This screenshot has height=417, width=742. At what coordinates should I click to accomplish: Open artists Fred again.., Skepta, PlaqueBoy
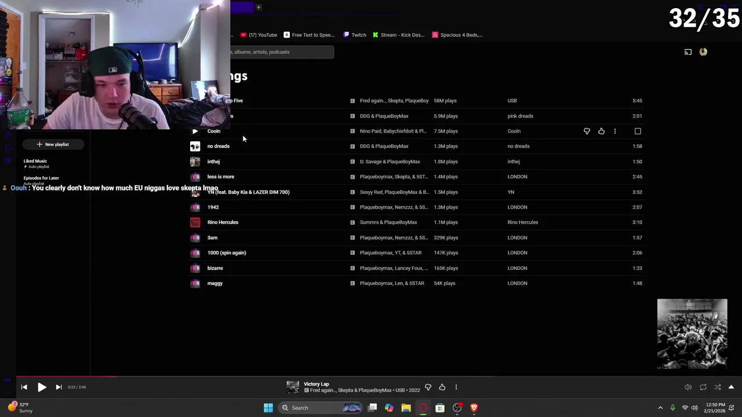pyautogui.click(x=394, y=101)
